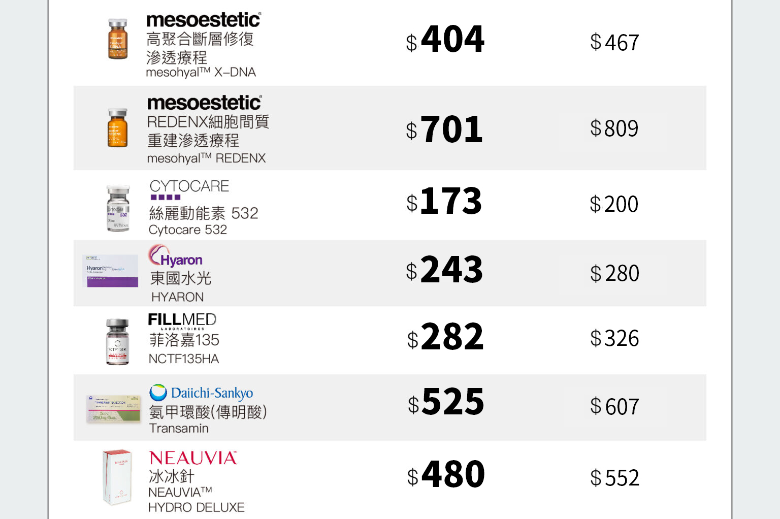This screenshot has width=780, height=519.
Task: Click the mesoestetic X-DNA vial image
Action: [x=118, y=39]
